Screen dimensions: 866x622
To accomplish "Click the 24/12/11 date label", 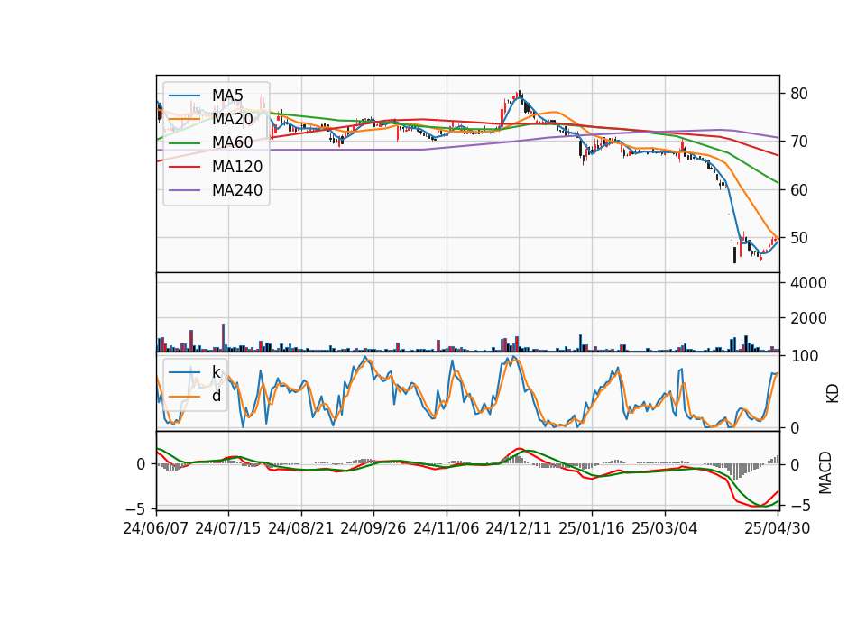I will coord(519,528).
